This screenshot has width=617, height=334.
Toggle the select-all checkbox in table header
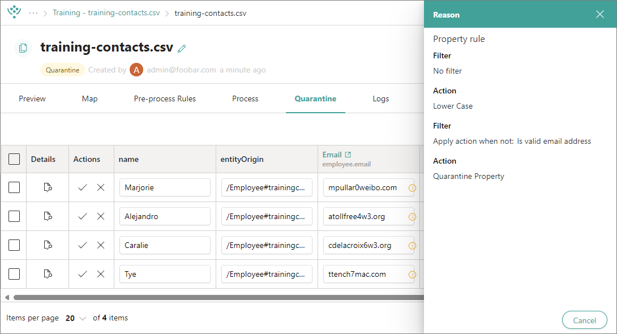pyautogui.click(x=14, y=159)
